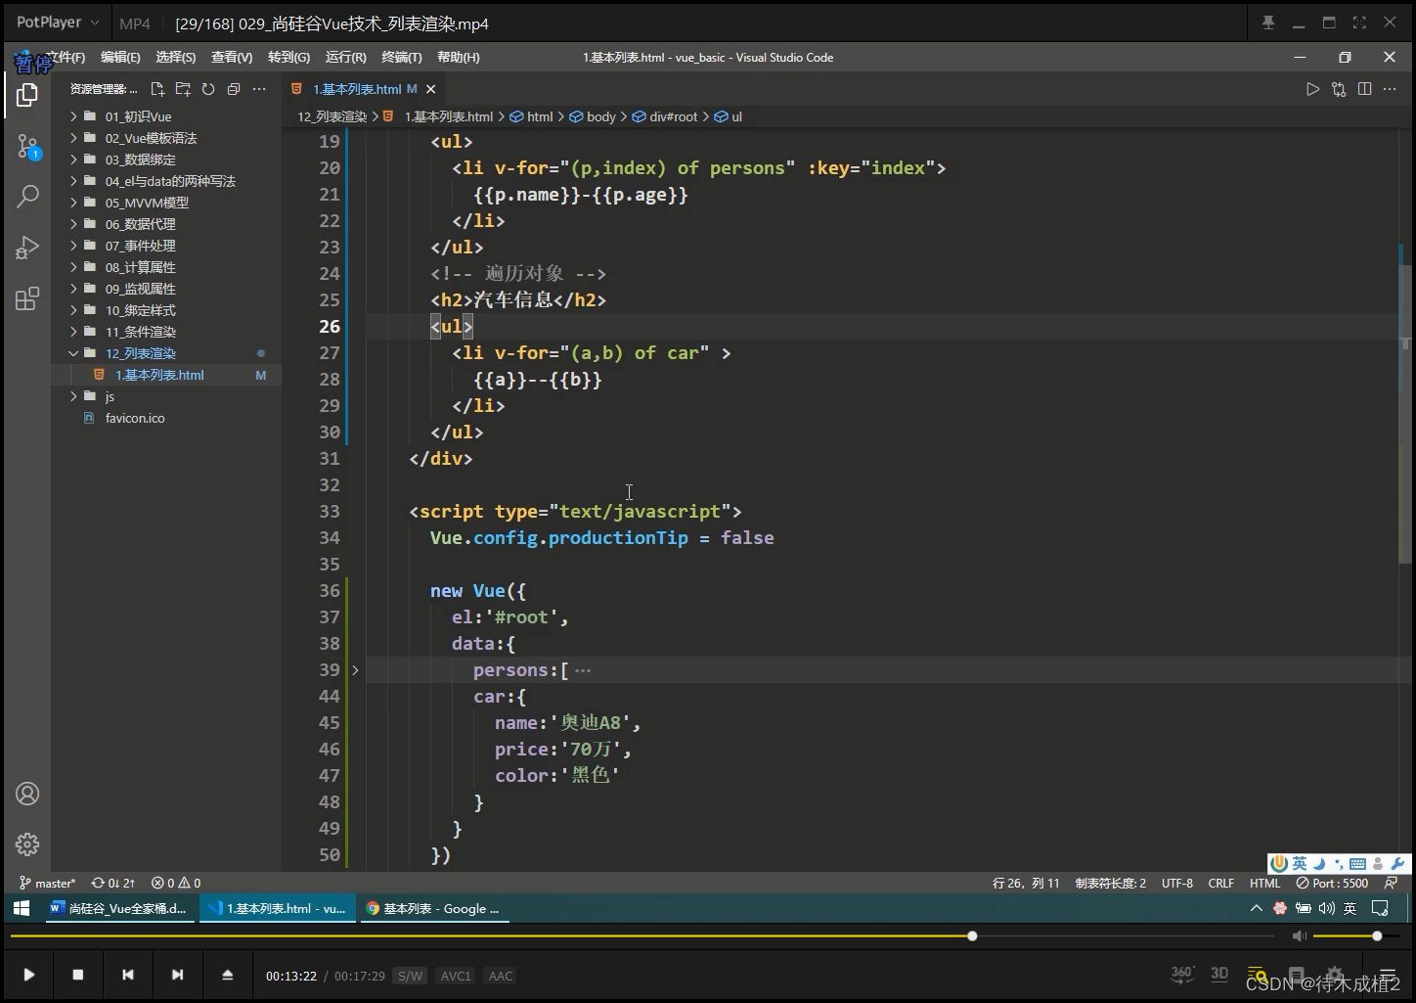
Task: Expand the 07_事件处理 folder
Action: click(x=73, y=246)
